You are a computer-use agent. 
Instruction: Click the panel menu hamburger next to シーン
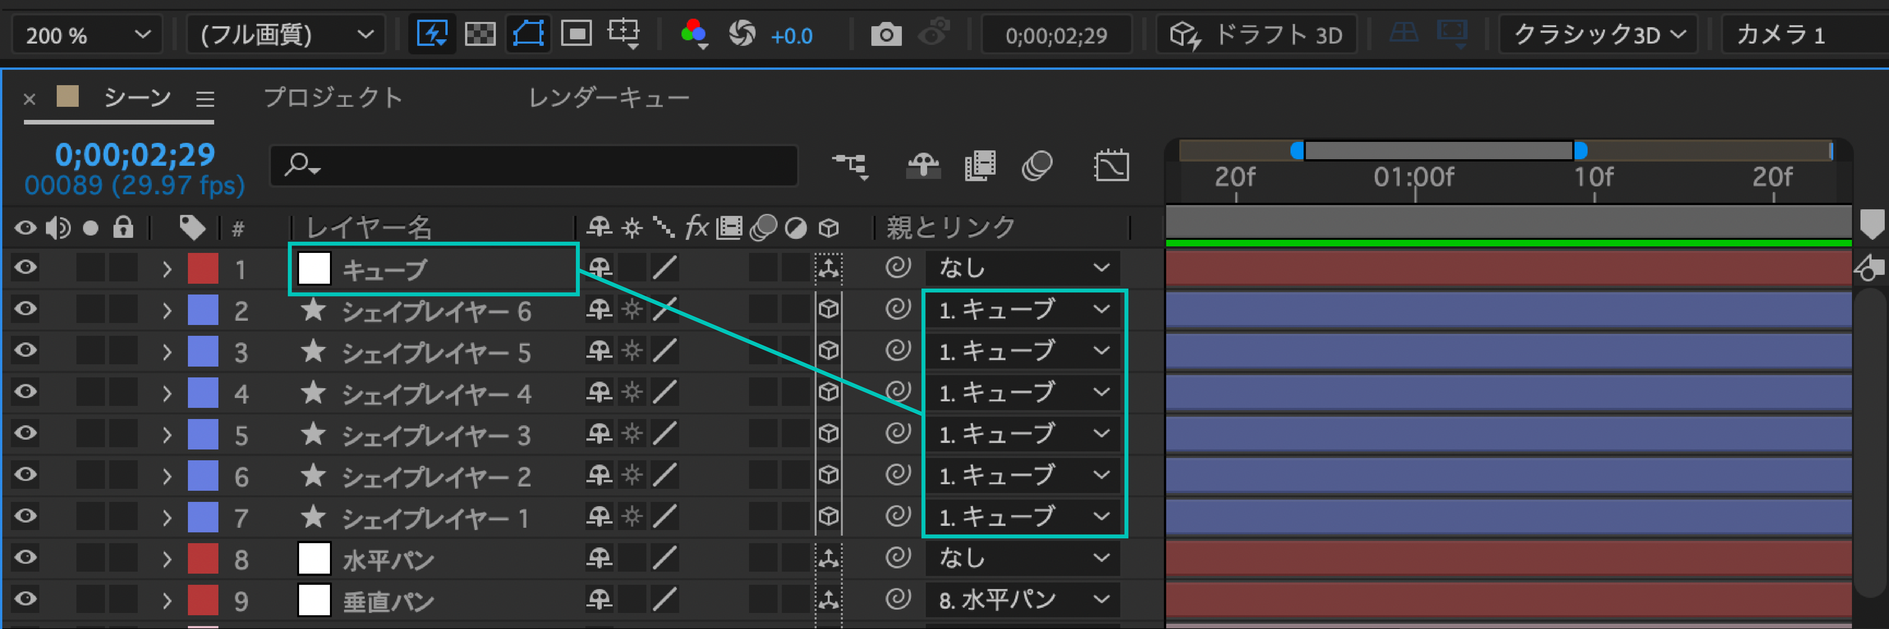pos(205,98)
